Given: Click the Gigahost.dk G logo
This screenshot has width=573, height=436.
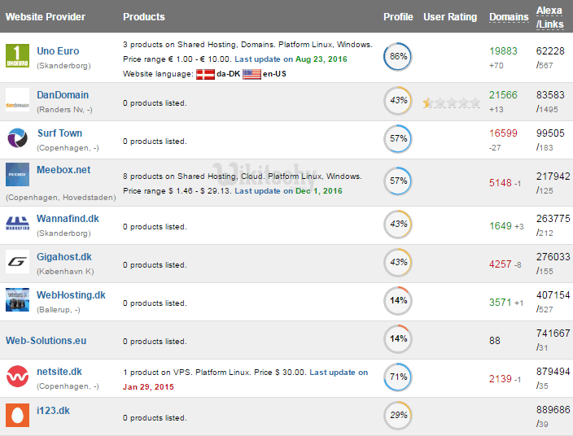Looking at the screenshot, I should tap(17, 261).
